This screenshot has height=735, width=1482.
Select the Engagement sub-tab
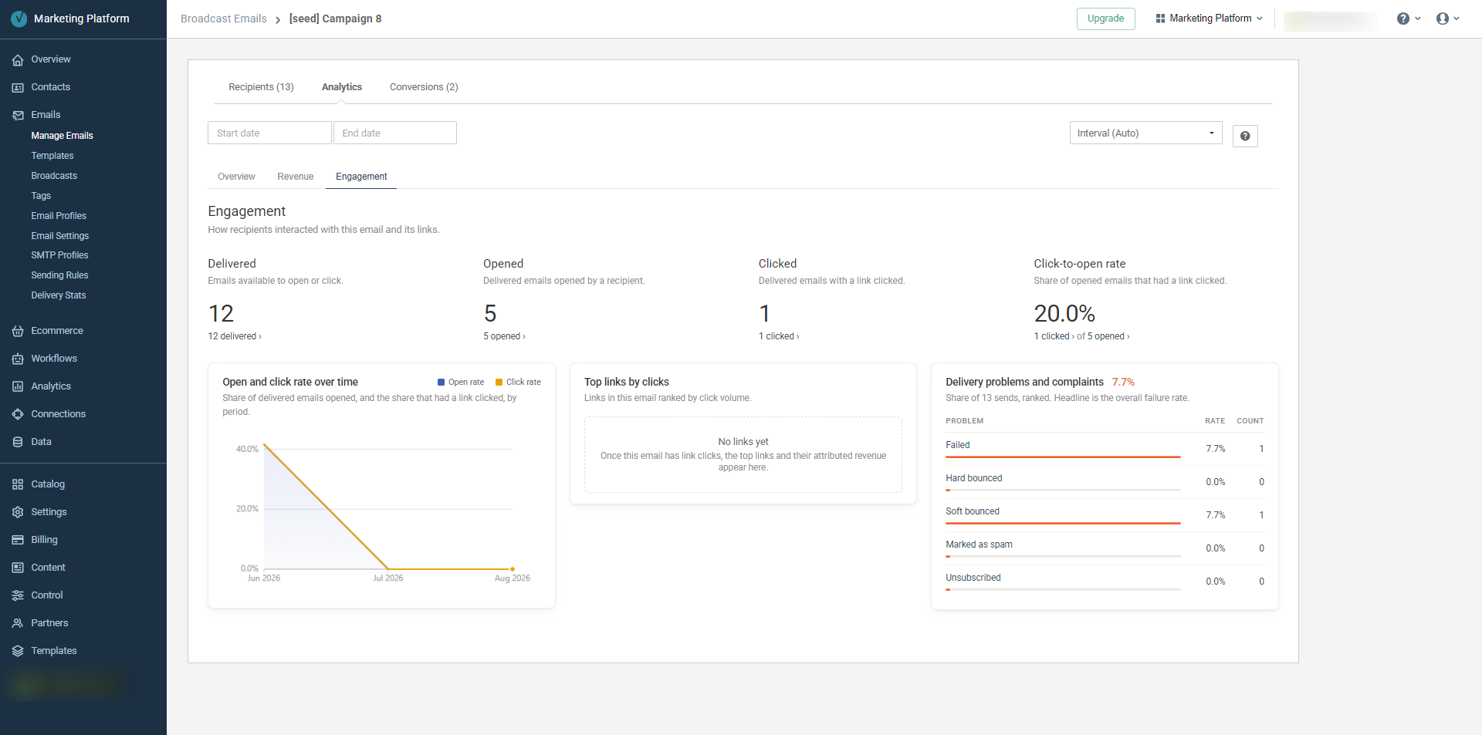[361, 177]
